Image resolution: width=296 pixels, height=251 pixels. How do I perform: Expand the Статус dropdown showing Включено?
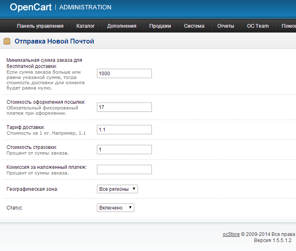click(116, 207)
